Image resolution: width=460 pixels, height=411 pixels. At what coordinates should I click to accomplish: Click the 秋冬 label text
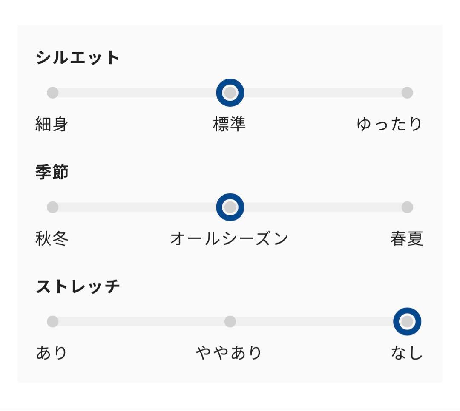pos(52,239)
